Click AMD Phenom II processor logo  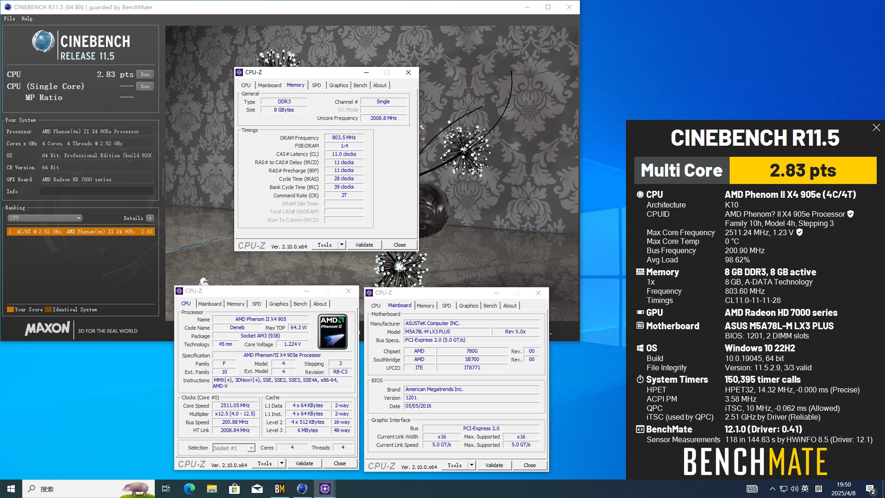332,332
